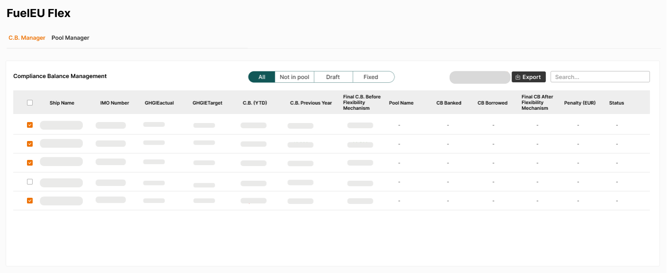Click the Ship Name column header
The height and width of the screenshot is (273, 667).
coord(62,102)
